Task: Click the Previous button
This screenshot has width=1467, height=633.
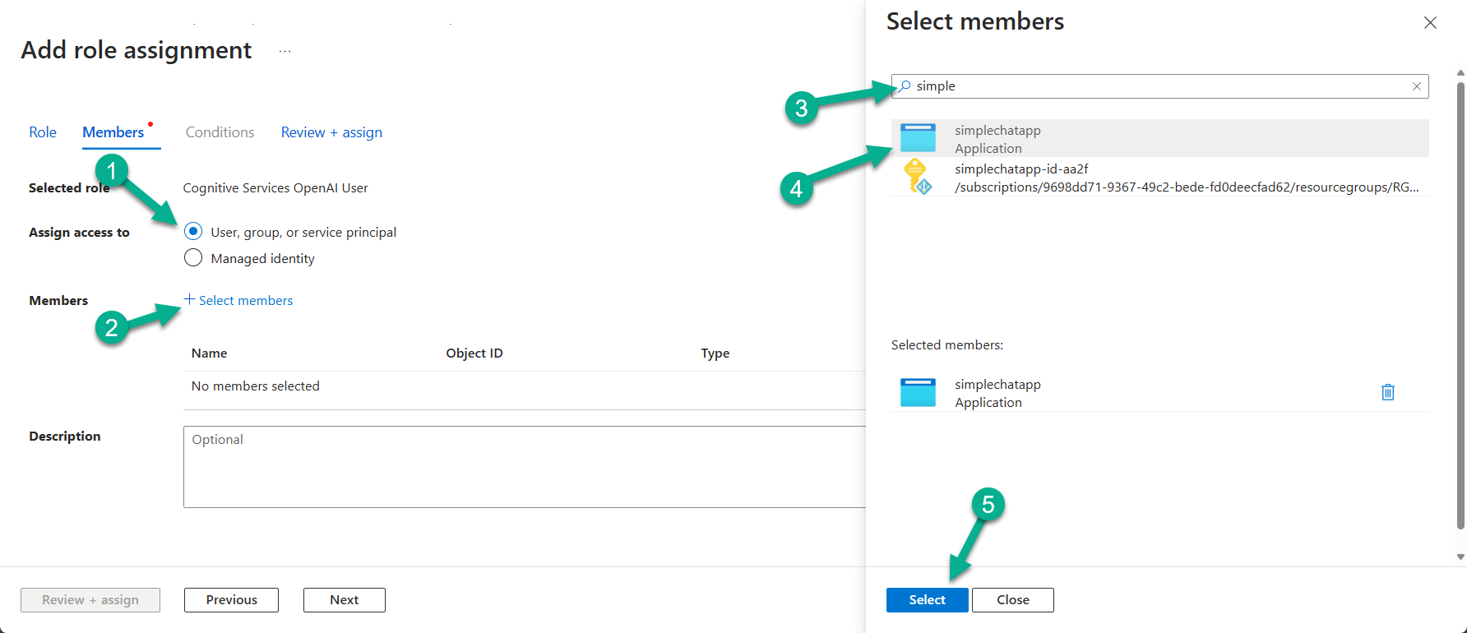Action: tap(231, 600)
